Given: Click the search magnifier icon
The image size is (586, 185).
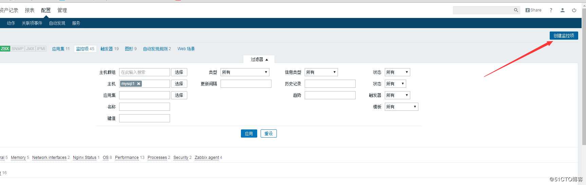Looking at the screenshot, I should [x=516, y=10].
